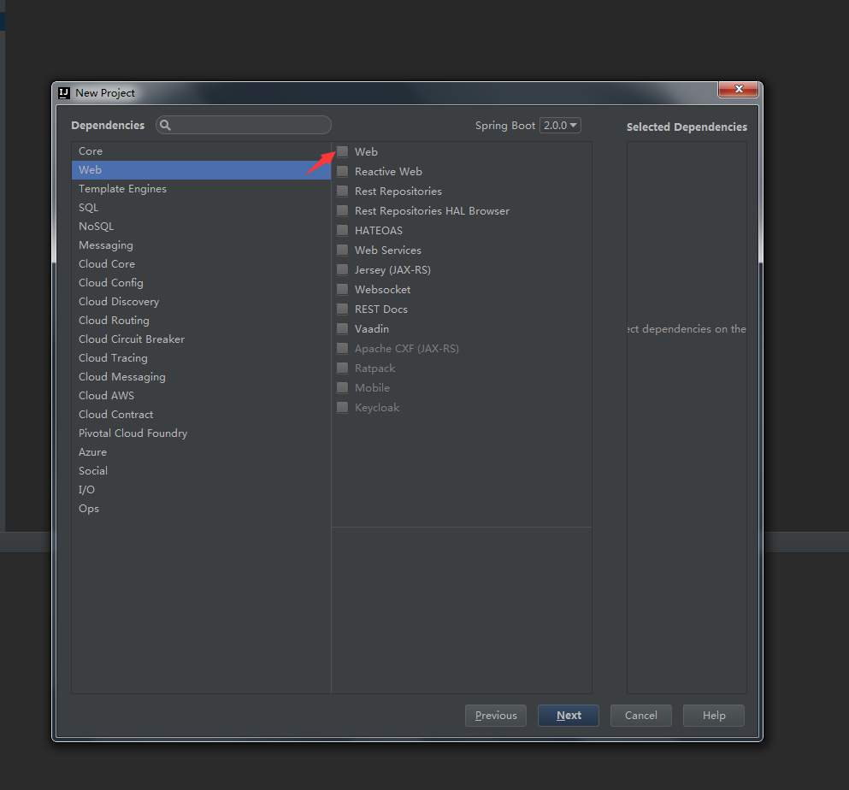Screen dimensions: 849x790
Task: Choose the Template Engines category
Action: coord(122,188)
